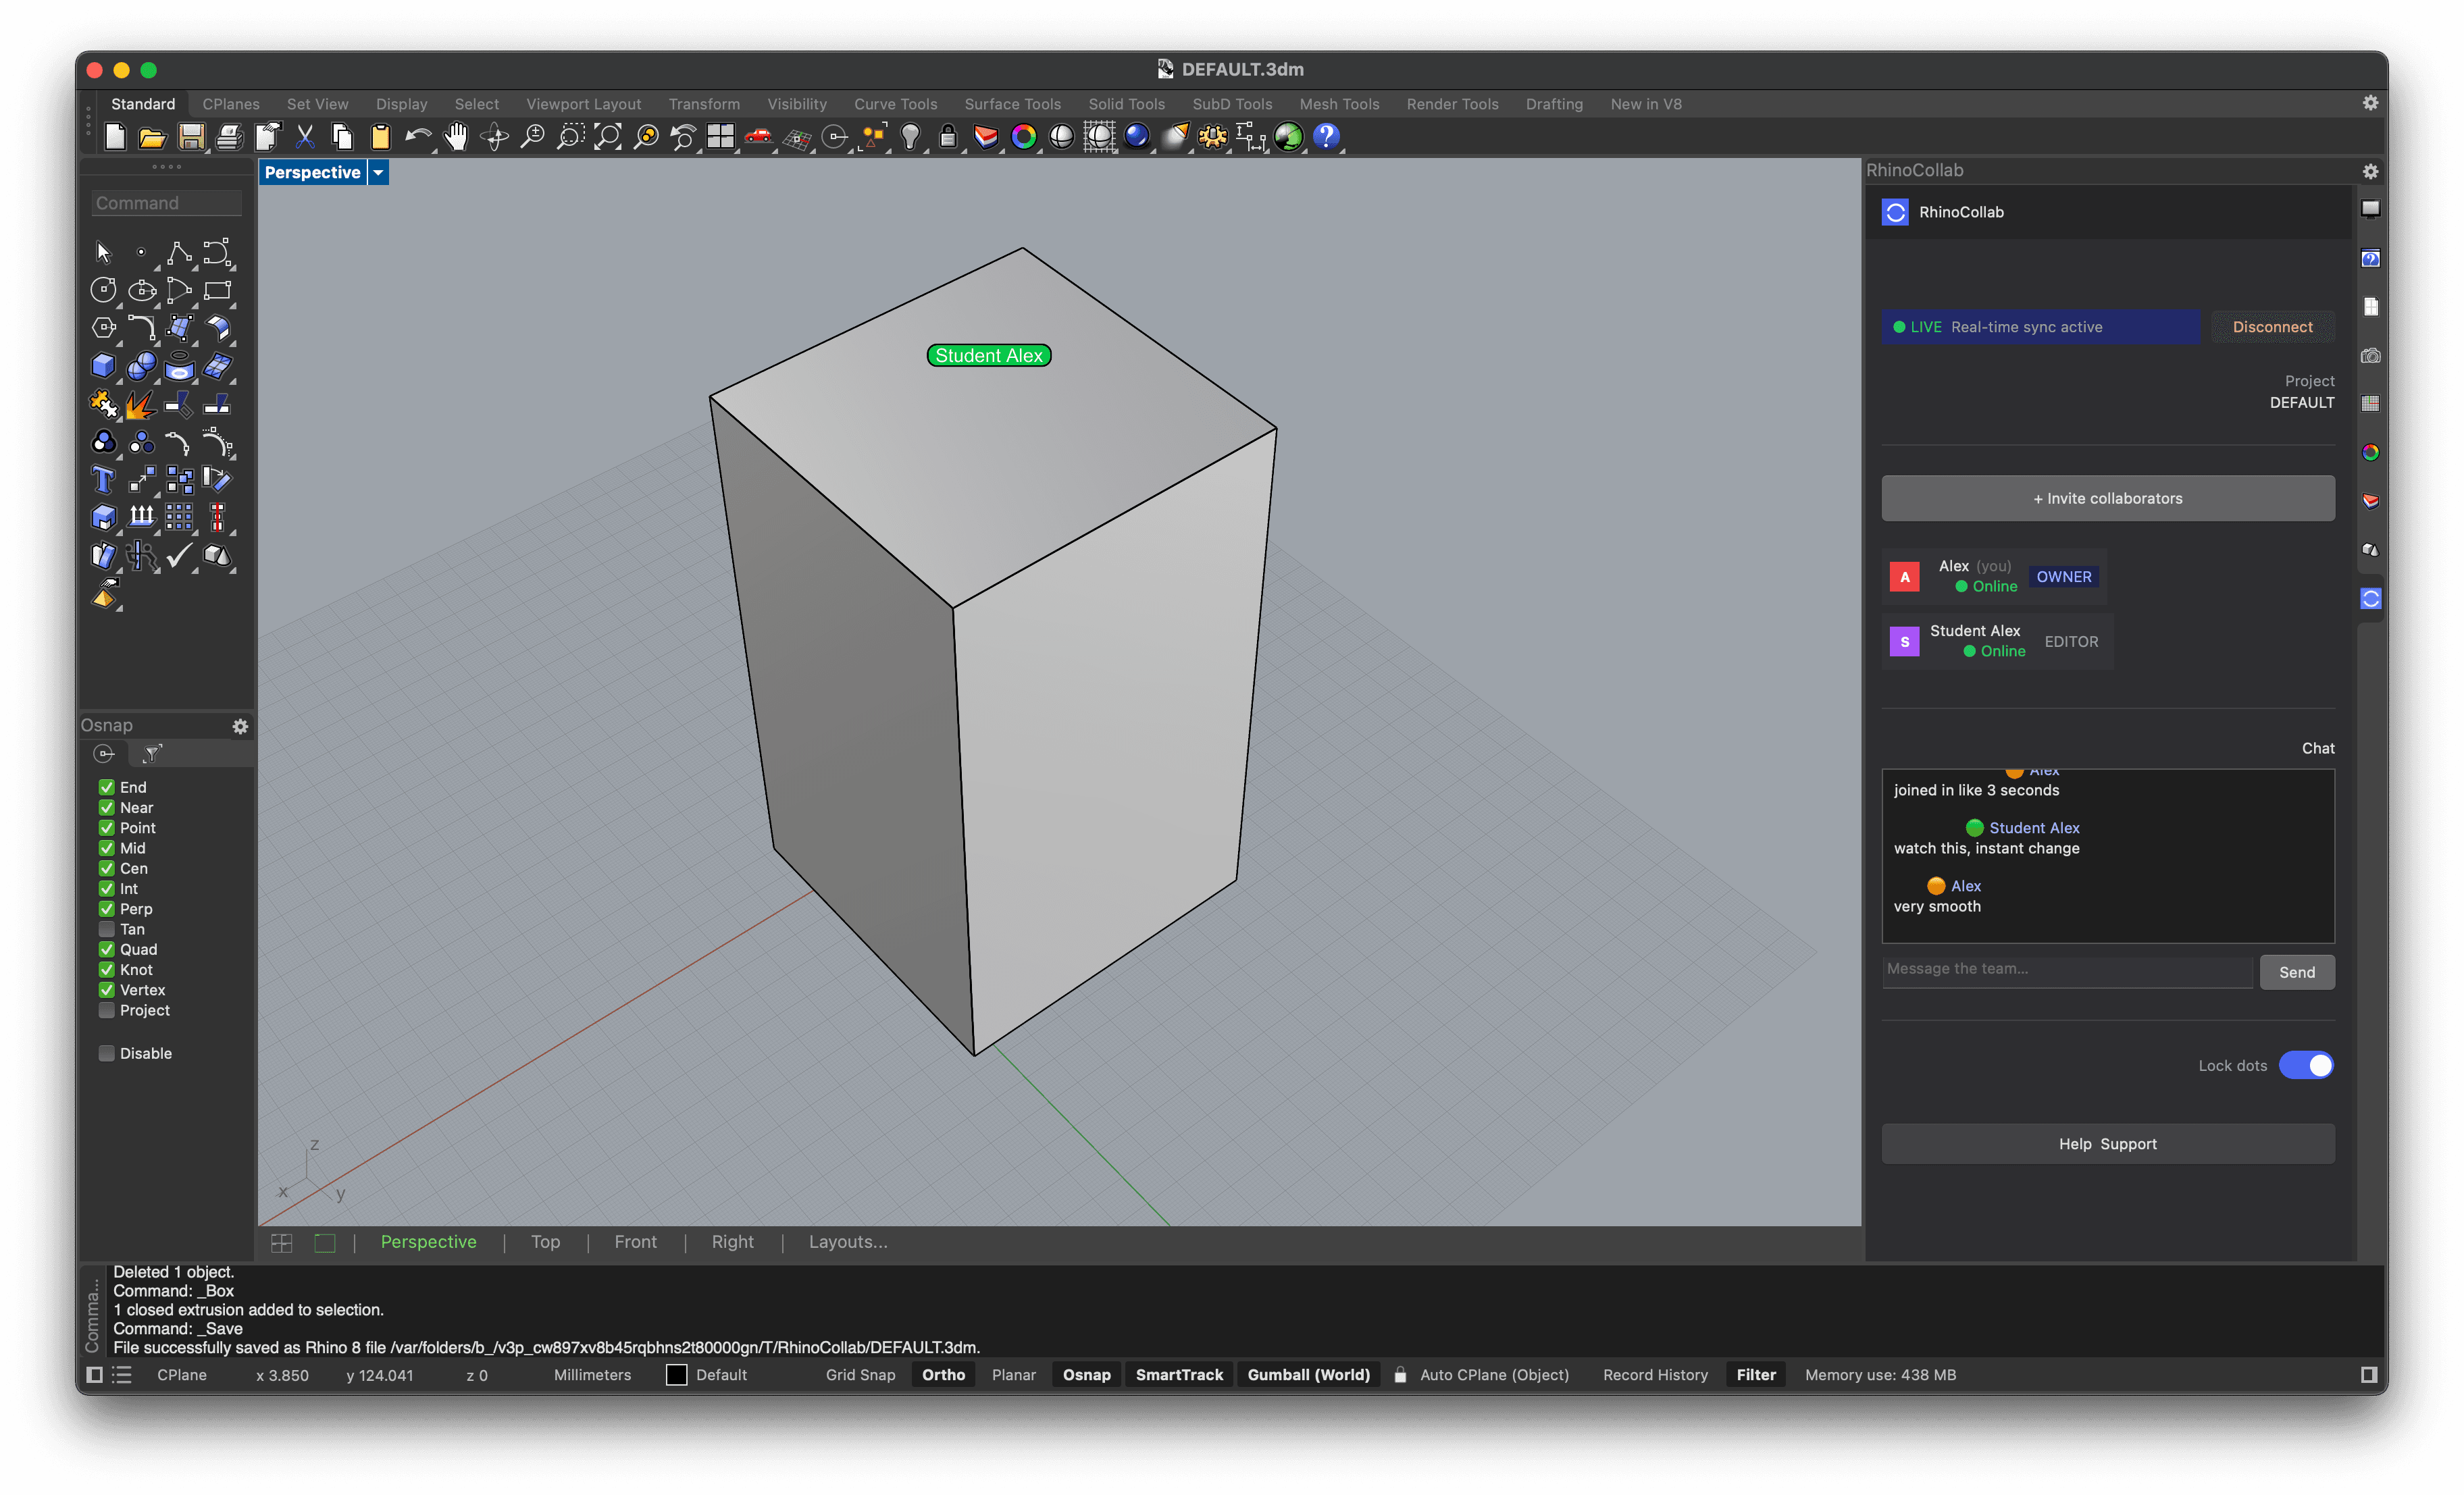Undo the last action with arrow icon
This screenshot has width=2464, height=1495.
[x=418, y=137]
